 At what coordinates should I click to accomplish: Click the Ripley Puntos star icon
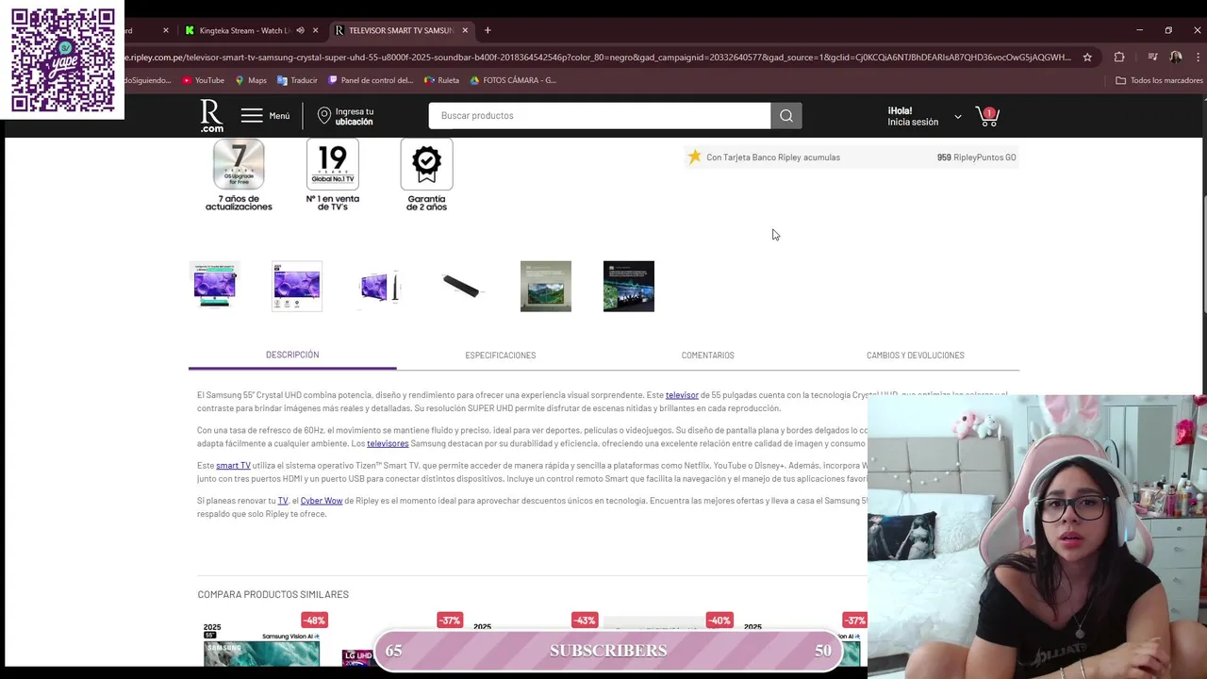pyautogui.click(x=694, y=157)
